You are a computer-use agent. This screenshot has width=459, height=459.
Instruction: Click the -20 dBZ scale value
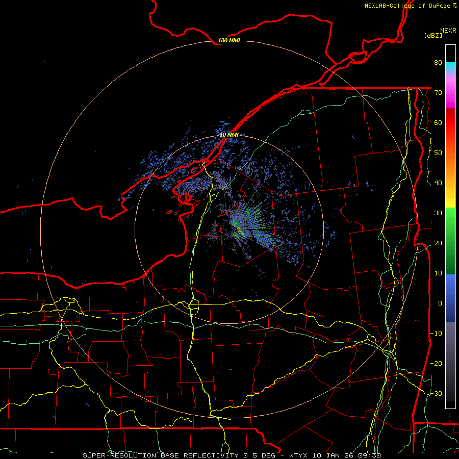[x=436, y=363]
